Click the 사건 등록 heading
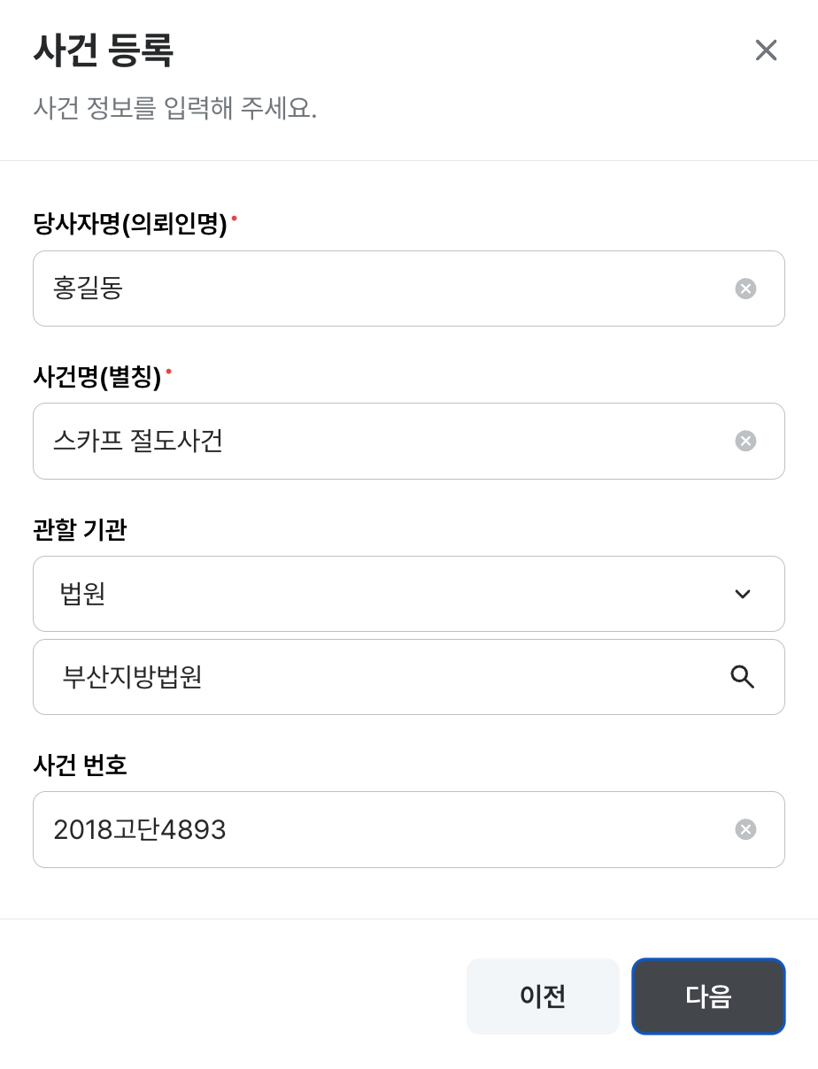Image resolution: width=818 pixels, height=1069 pixels. click(103, 51)
